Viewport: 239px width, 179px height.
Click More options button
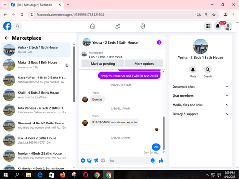144,64
